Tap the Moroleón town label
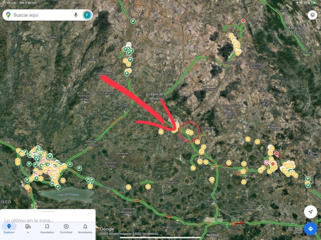This screenshot has width=321, height=240. 213,201
